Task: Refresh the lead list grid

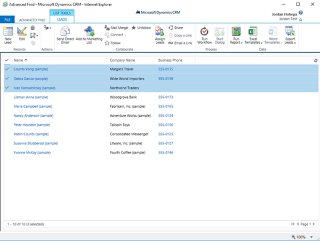Action: tap(315, 60)
